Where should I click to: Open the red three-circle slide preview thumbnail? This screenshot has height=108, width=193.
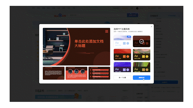76,73
